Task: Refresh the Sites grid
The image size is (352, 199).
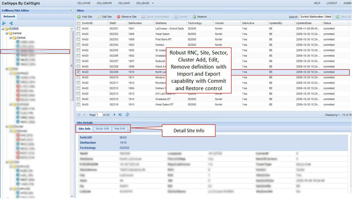Action: pos(128,114)
